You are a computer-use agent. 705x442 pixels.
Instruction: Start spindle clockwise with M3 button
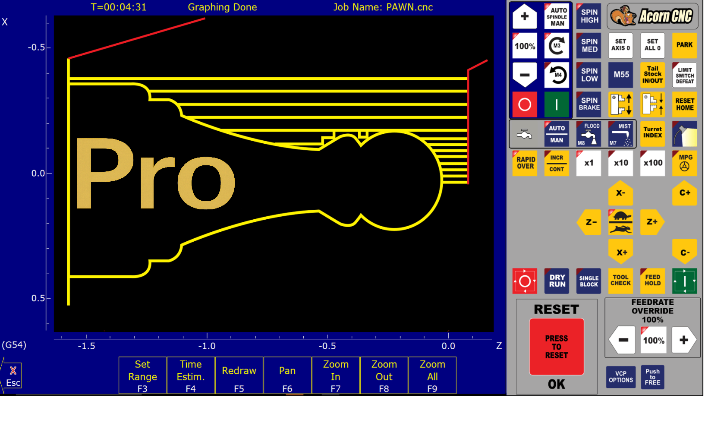pos(557,46)
